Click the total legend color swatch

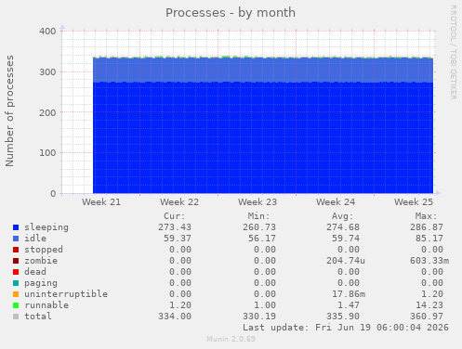[x=16, y=317]
